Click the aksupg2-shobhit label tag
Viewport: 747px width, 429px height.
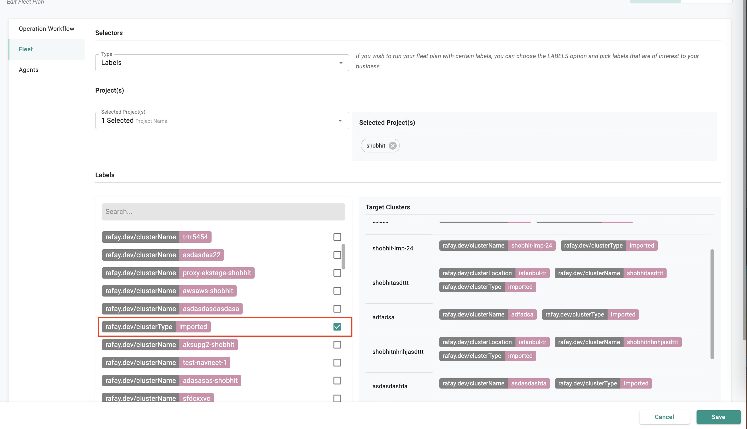(170, 344)
